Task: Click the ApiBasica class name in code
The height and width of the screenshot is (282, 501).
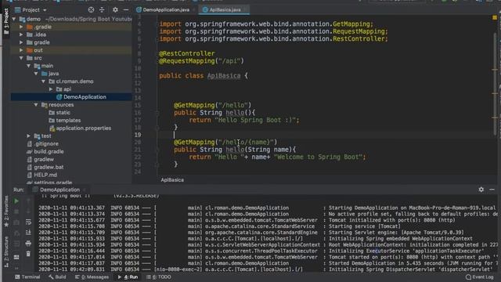Action: pos(224,76)
